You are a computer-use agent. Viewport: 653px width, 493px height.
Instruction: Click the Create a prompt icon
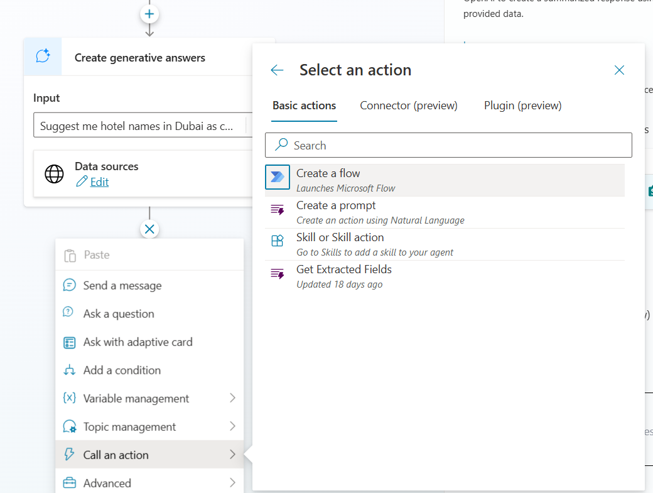click(278, 210)
